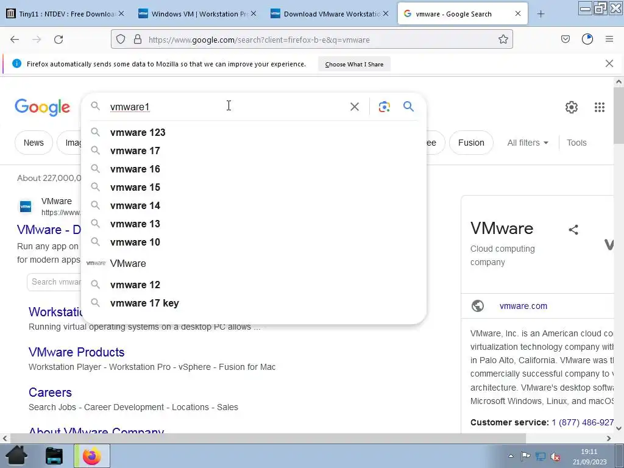Screen dimensions: 624x468
Task: Expand the All filters dropdown
Action: tap(528, 143)
